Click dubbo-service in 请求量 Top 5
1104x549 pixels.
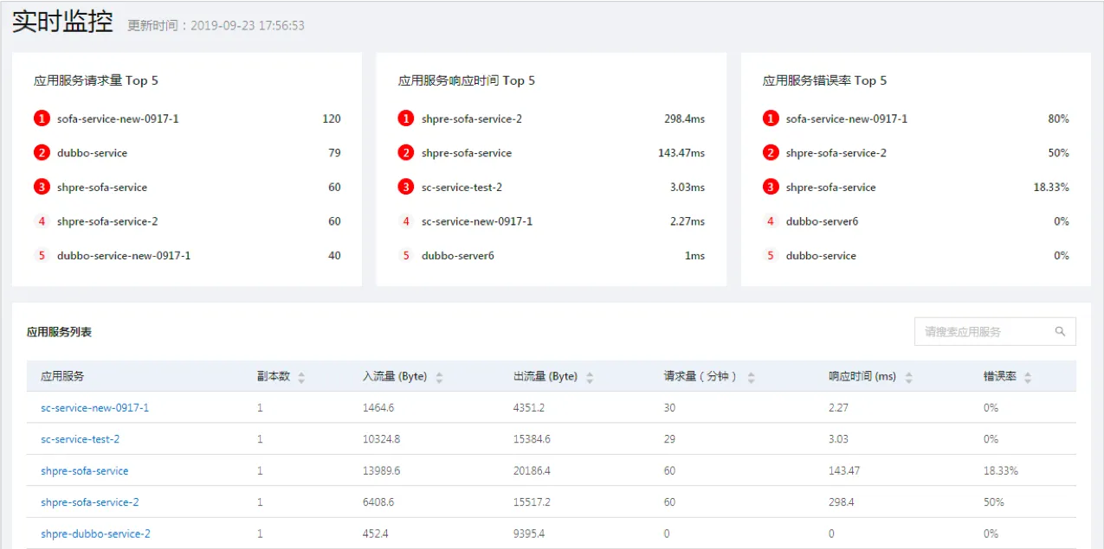pos(92,153)
